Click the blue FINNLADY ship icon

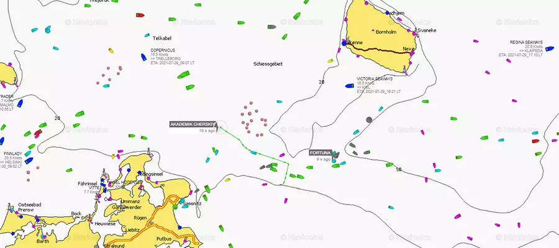(29, 161)
